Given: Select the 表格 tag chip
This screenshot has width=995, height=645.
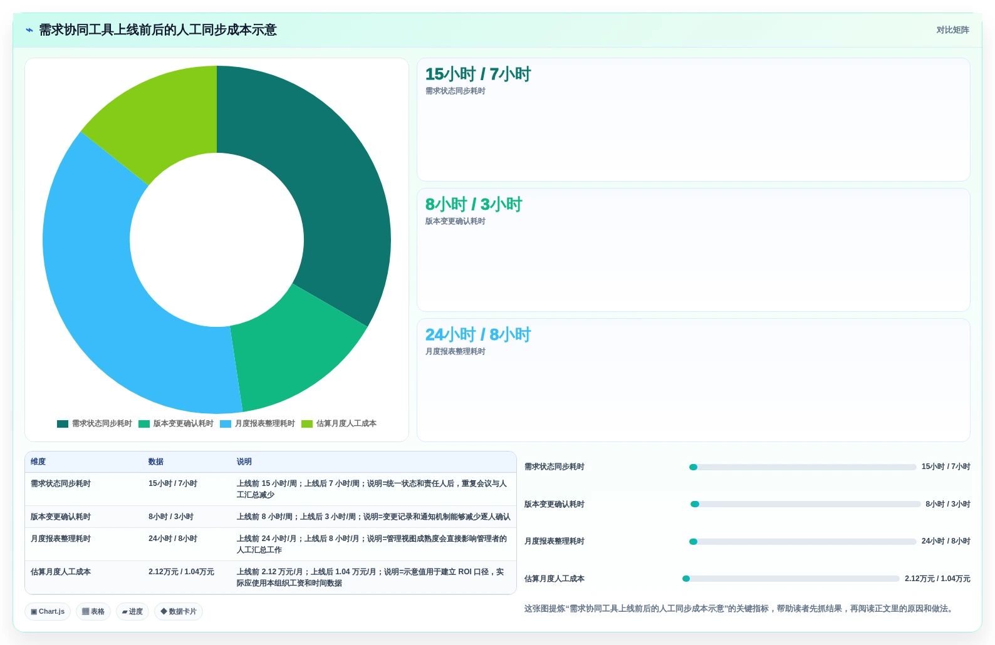Looking at the screenshot, I should pos(93,611).
